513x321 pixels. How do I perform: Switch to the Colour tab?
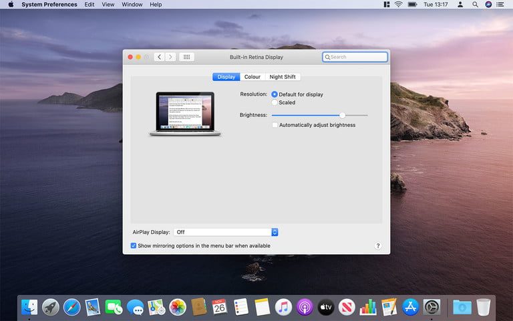point(252,77)
